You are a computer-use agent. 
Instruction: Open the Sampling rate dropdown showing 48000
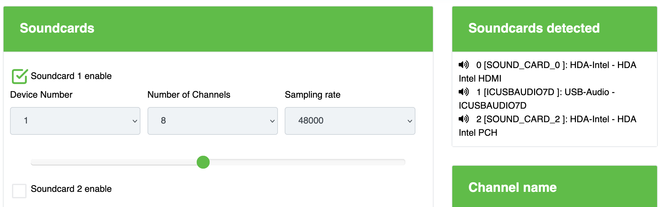point(349,121)
